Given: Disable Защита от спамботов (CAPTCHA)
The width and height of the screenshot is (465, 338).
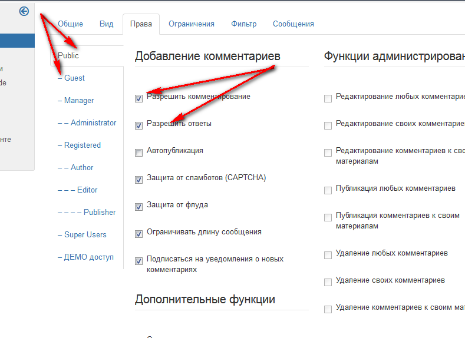Looking at the screenshot, I should pos(139,180).
